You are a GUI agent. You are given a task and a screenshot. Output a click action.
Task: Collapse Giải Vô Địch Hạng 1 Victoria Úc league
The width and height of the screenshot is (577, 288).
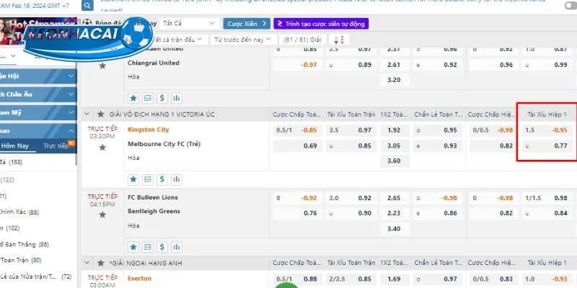pyautogui.click(x=87, y=114)
